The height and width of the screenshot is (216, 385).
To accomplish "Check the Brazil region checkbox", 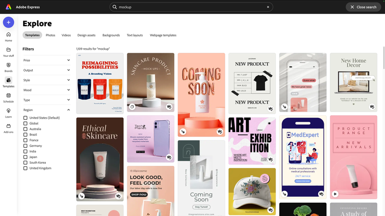I will point(25,135).
